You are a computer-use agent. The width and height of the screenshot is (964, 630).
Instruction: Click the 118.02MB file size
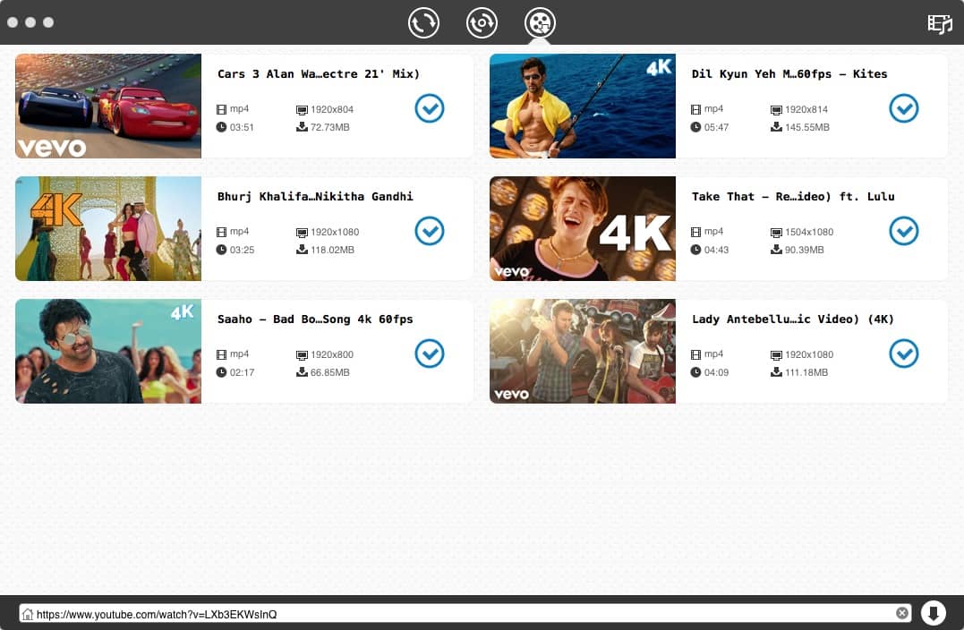[333, 251]
